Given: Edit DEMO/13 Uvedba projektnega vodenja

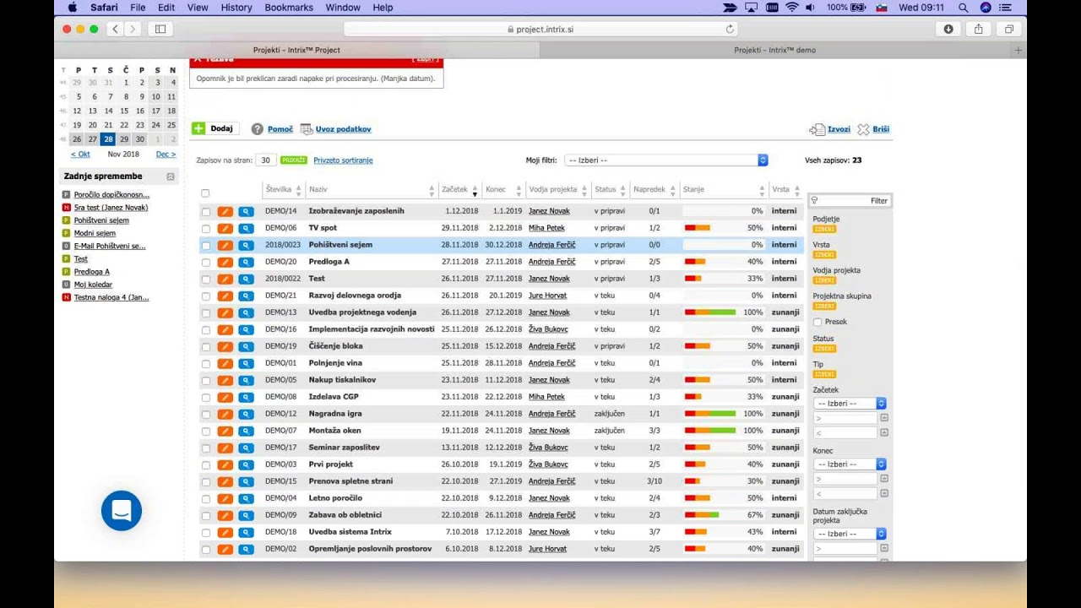Looking at the screenshot, I should point(225,312).
